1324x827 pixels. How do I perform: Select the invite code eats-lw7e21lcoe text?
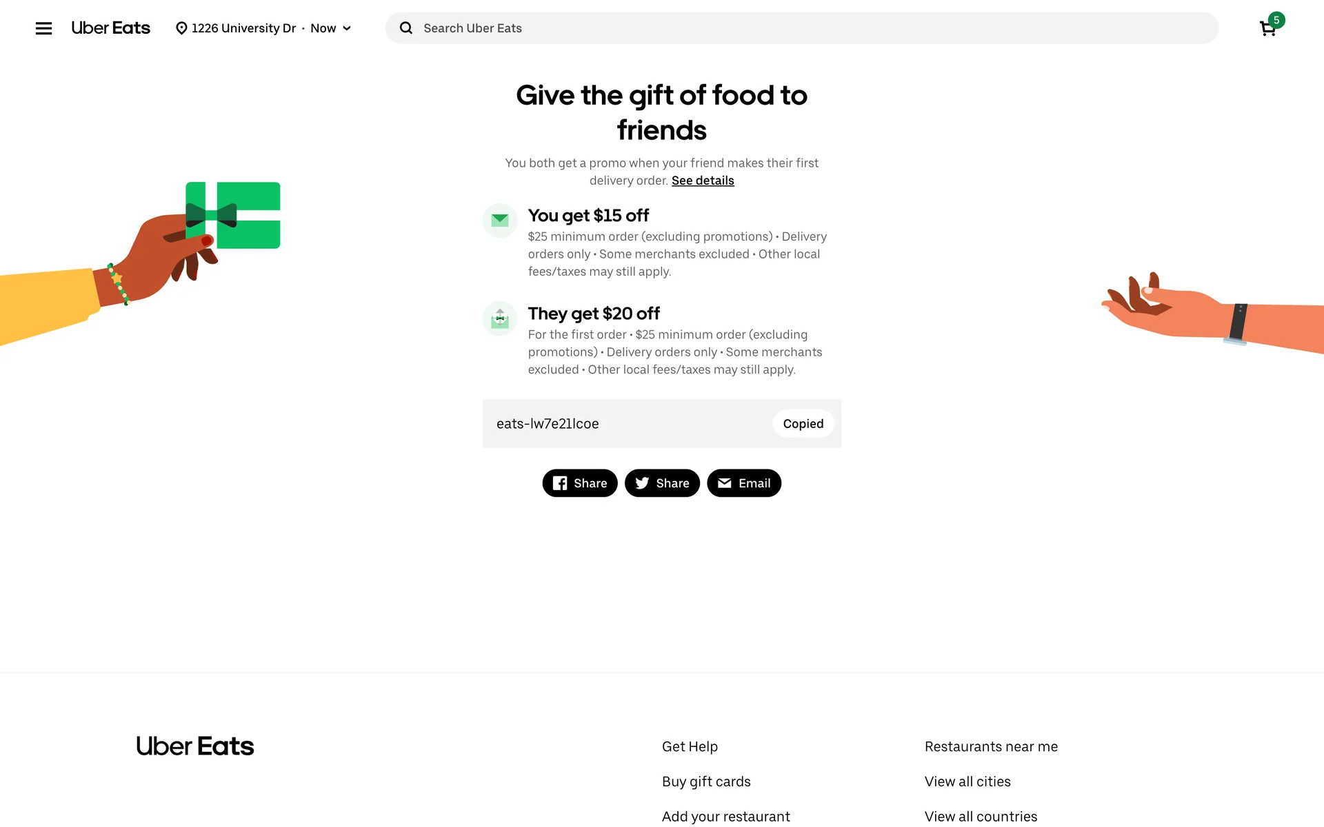548,424
